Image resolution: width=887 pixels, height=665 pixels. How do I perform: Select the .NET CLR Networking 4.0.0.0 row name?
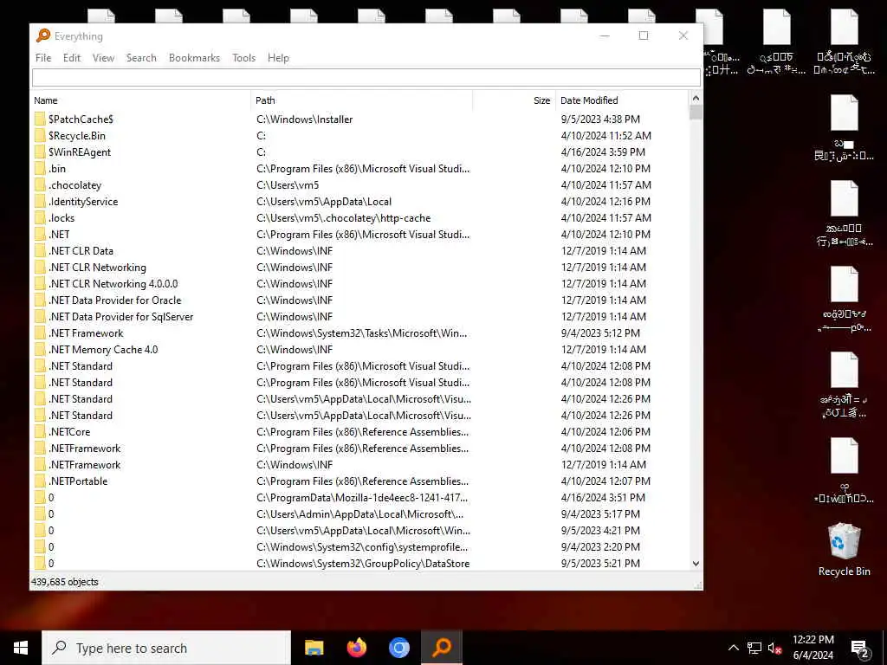(113, 284)
